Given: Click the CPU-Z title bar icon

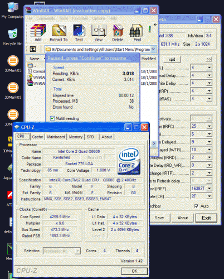Looking at the screenshot, I should [x=17, y=127].
